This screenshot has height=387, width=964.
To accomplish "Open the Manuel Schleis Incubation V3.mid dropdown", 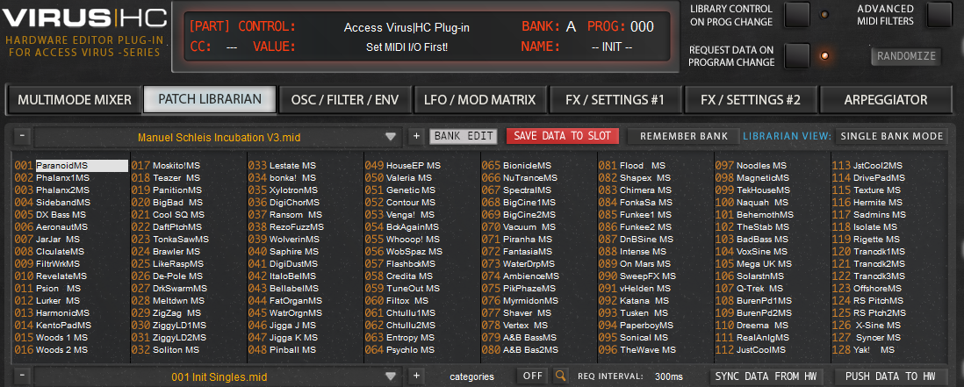I will (x=219, y=136).
